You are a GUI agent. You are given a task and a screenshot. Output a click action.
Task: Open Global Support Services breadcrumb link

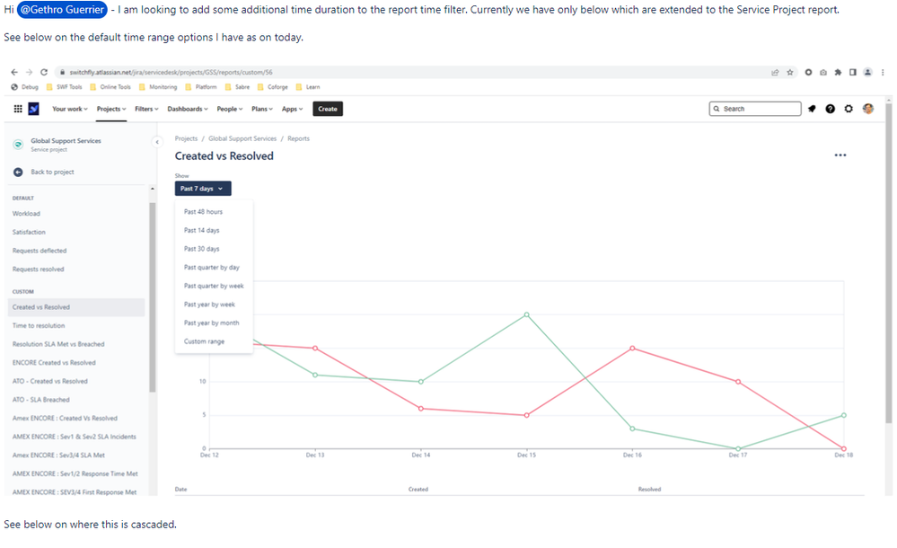[x=242, y=138]
